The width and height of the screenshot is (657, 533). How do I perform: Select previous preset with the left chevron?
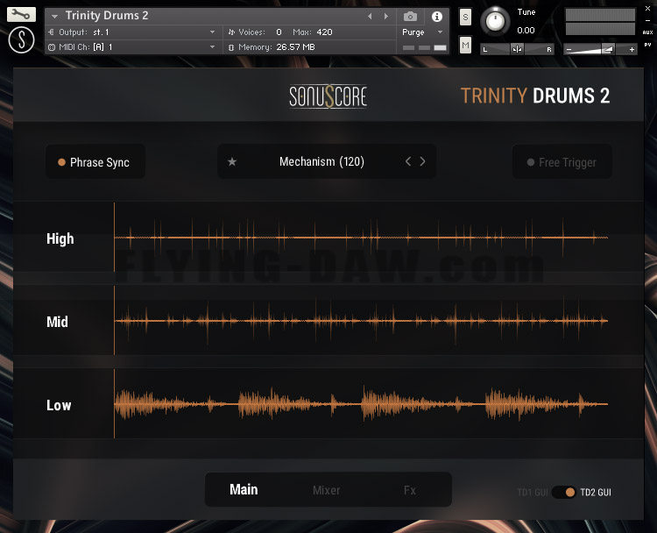point(408,161)
